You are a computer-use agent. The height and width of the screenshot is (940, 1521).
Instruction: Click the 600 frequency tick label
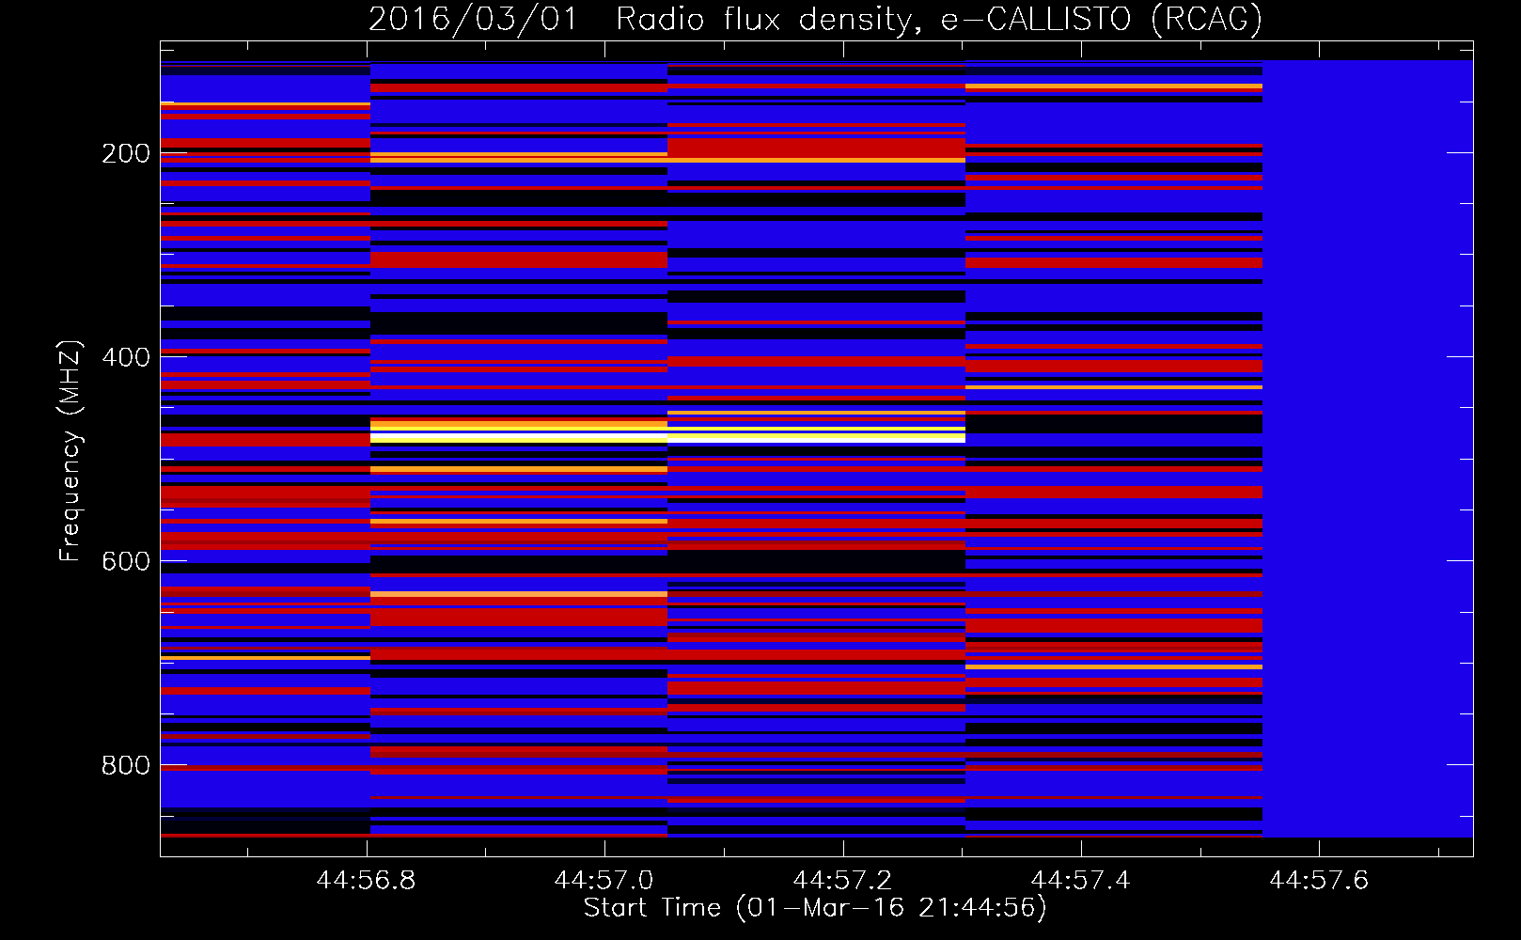tap(126, 561)
